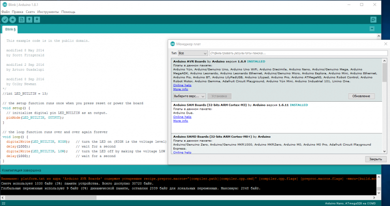Click digitalWrite(LED_BUILTIN, LOW) code line

37,151
